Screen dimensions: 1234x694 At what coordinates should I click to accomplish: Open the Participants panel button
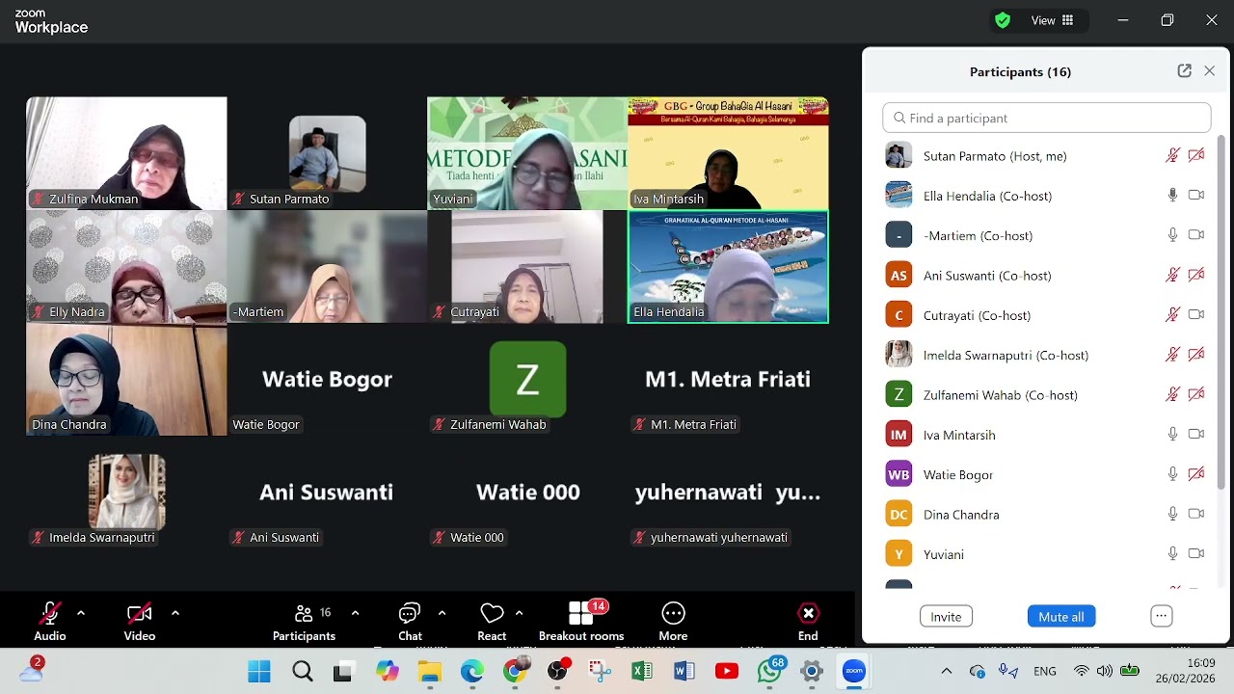pyautogui.click(x=305, y=621)
